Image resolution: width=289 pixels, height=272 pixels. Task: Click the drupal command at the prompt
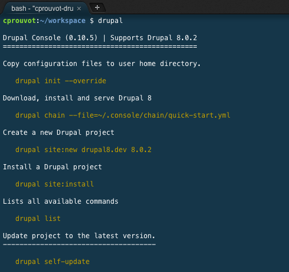coord(110,21)
